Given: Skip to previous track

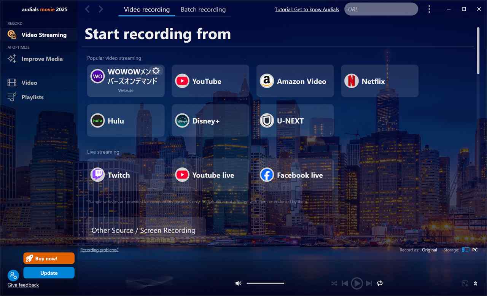Looking at the screenshot, I should pyautogui.click(x=345, y=283).
